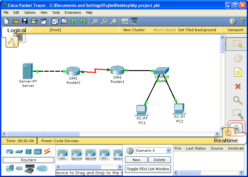Click the New scenario button
Image resolution: width=248 pixels, height=177 pixels.
136,160
